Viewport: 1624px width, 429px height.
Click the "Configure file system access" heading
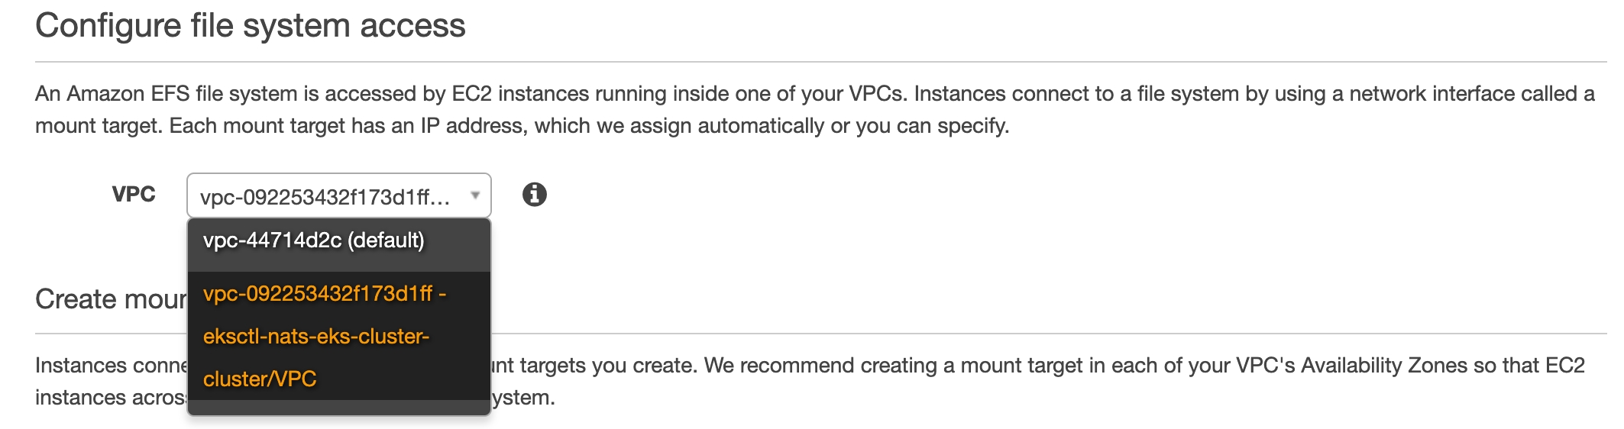(250, 26)
